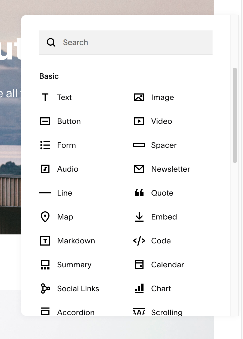Image resolution: width=243 pixels, height=339 pixels.
Task: Choose the Code block icon
Action: [x=139, y=241]
